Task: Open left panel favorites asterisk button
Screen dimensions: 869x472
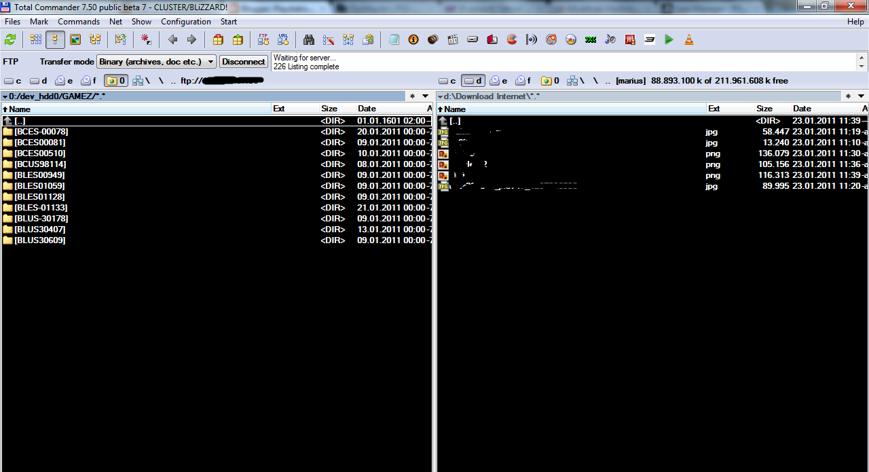Action: [x=412, y=96]
